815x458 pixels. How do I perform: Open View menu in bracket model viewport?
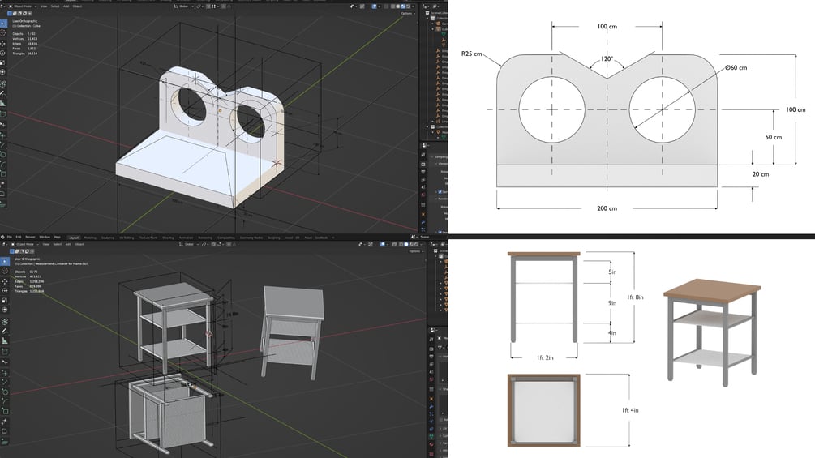click(44, 6)
